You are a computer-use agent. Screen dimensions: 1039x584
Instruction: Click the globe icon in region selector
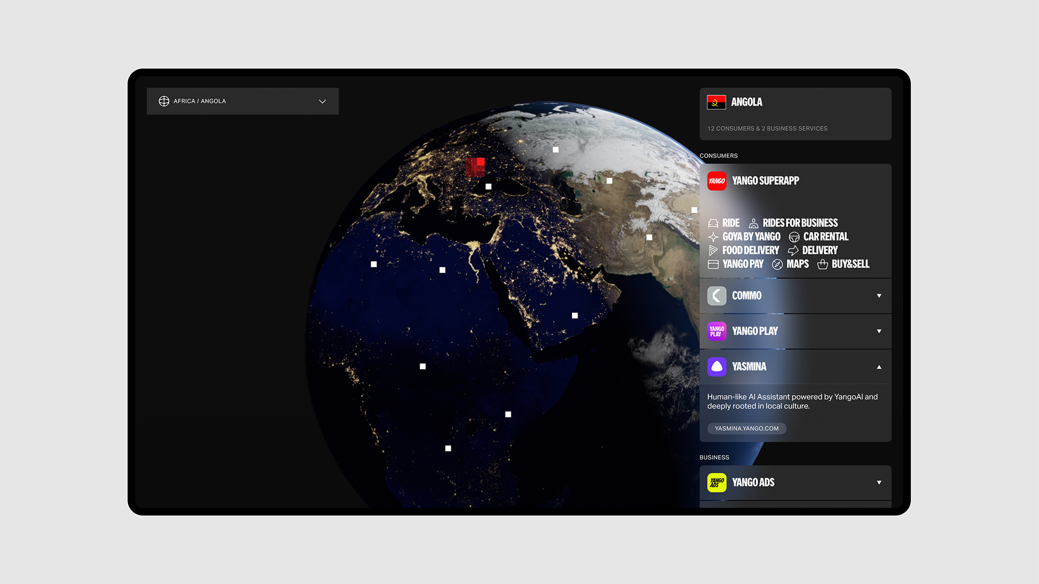coord(164,101)
